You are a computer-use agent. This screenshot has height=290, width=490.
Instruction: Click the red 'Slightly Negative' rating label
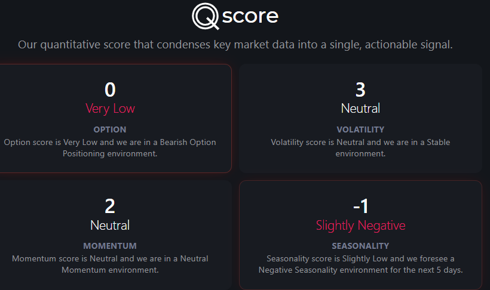click(x=360, y=225)
